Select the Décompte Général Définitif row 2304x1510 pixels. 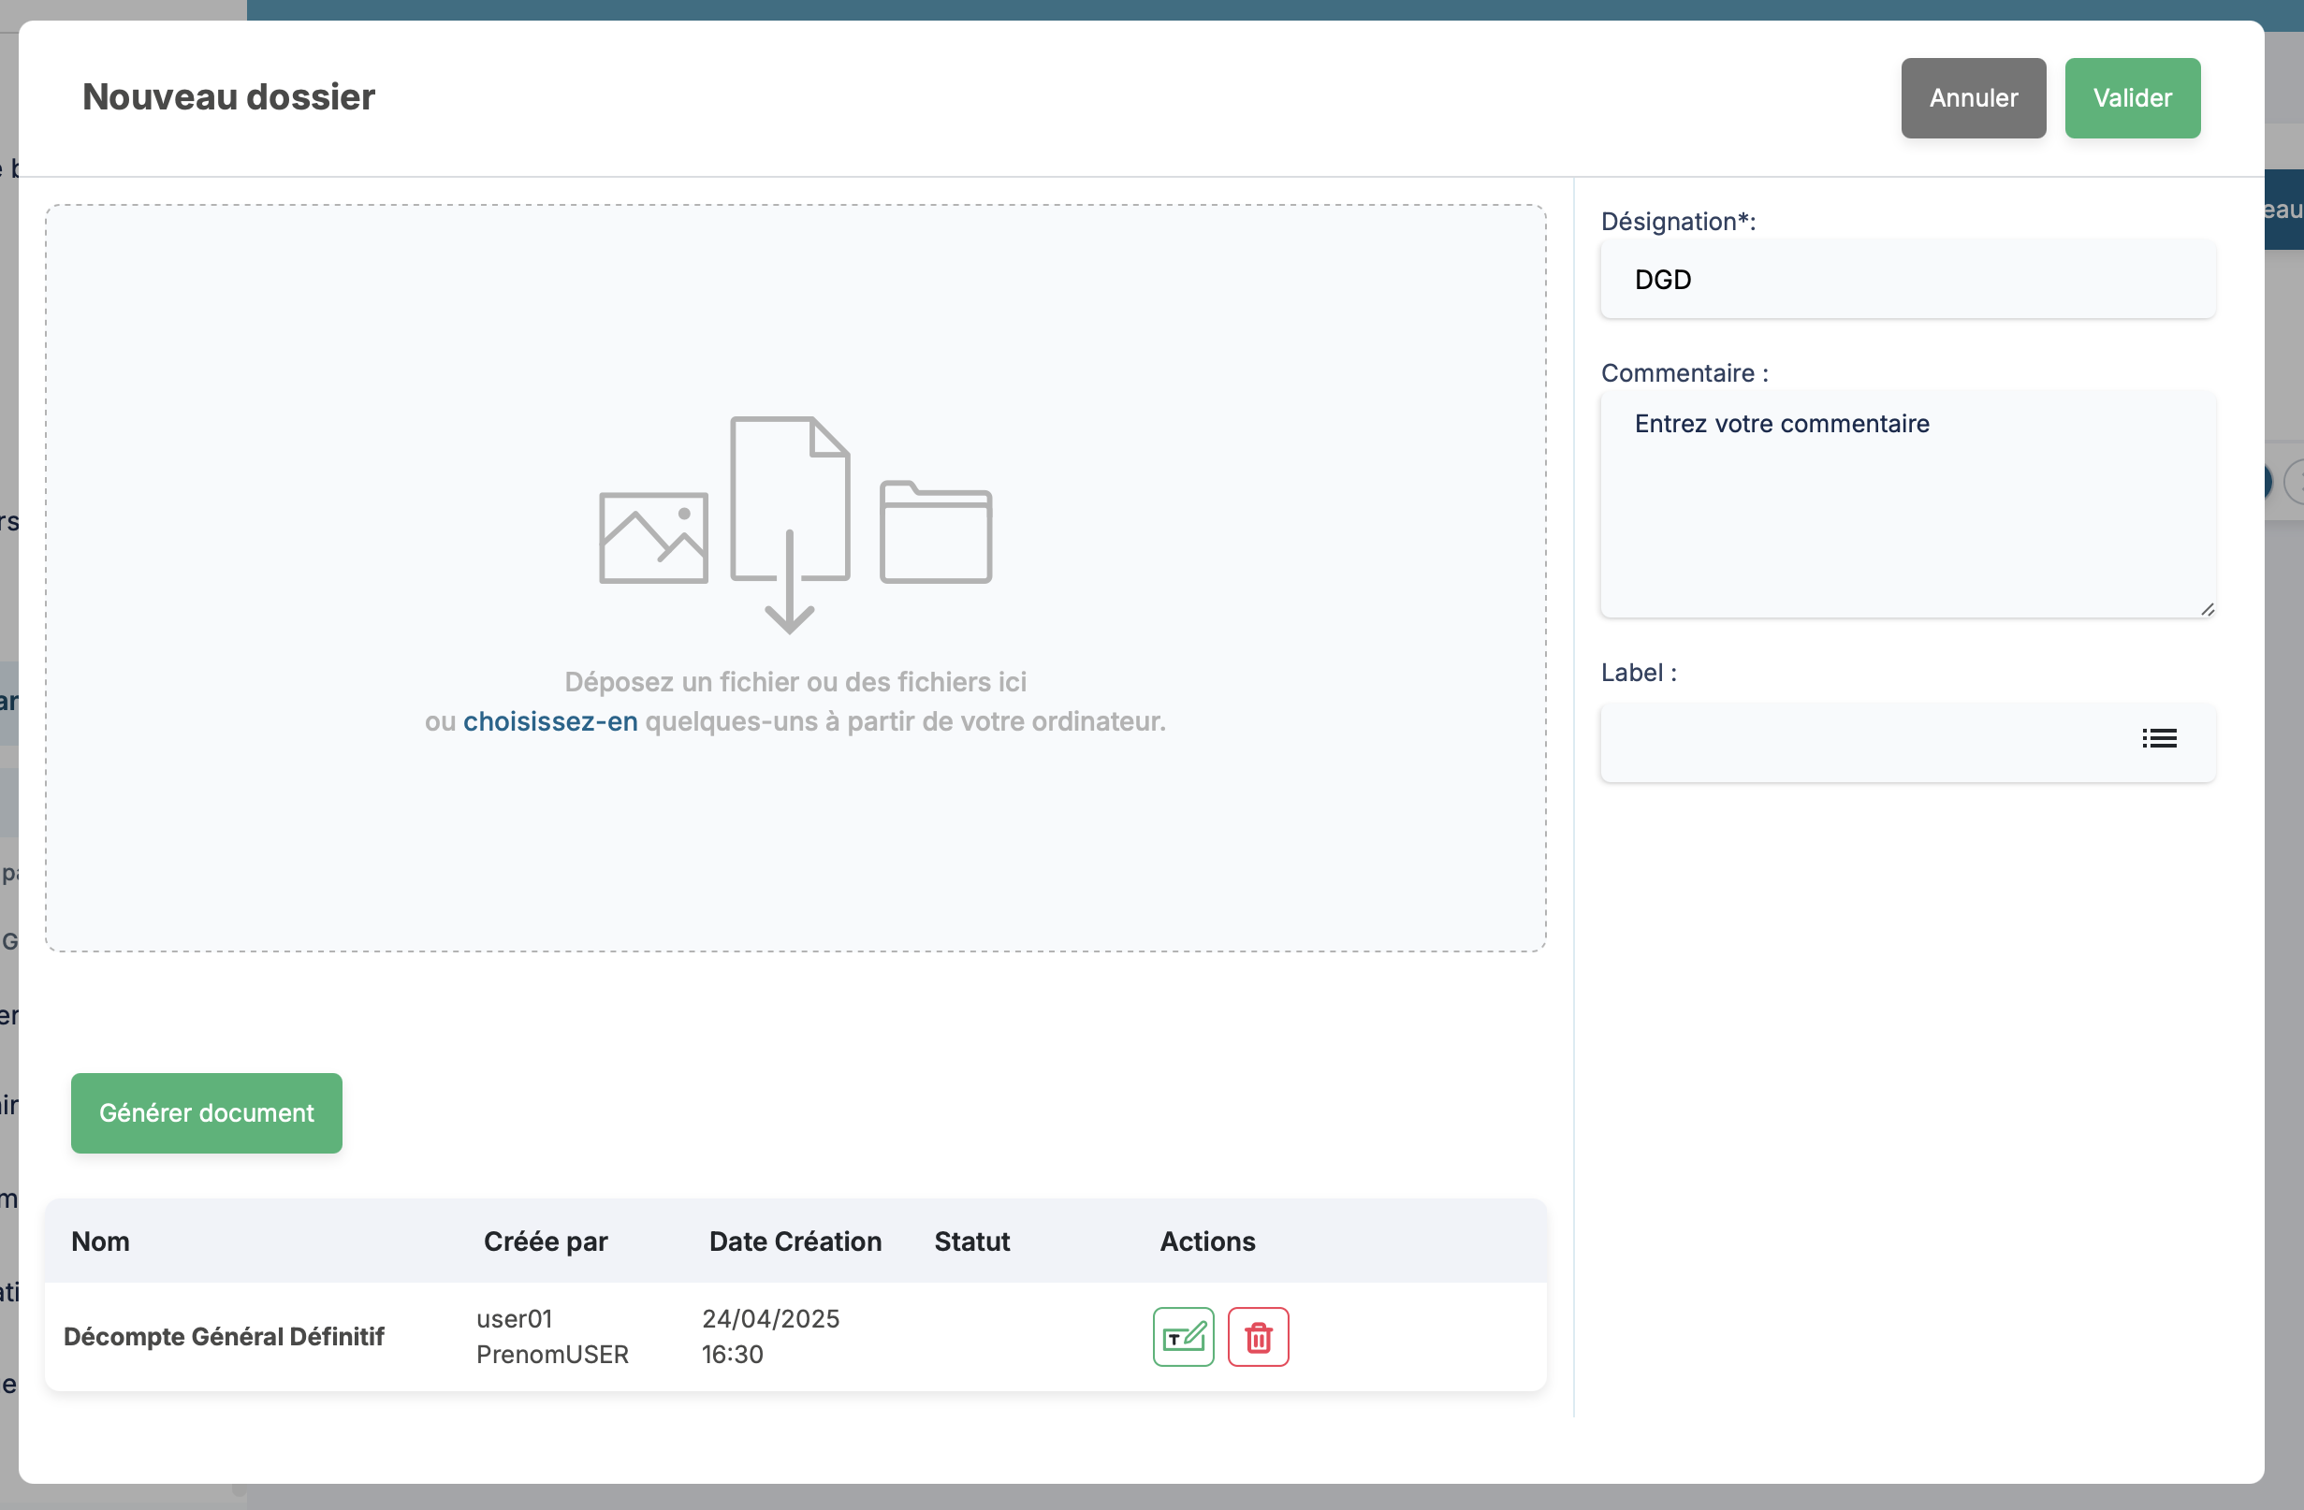click(224, 1337)
